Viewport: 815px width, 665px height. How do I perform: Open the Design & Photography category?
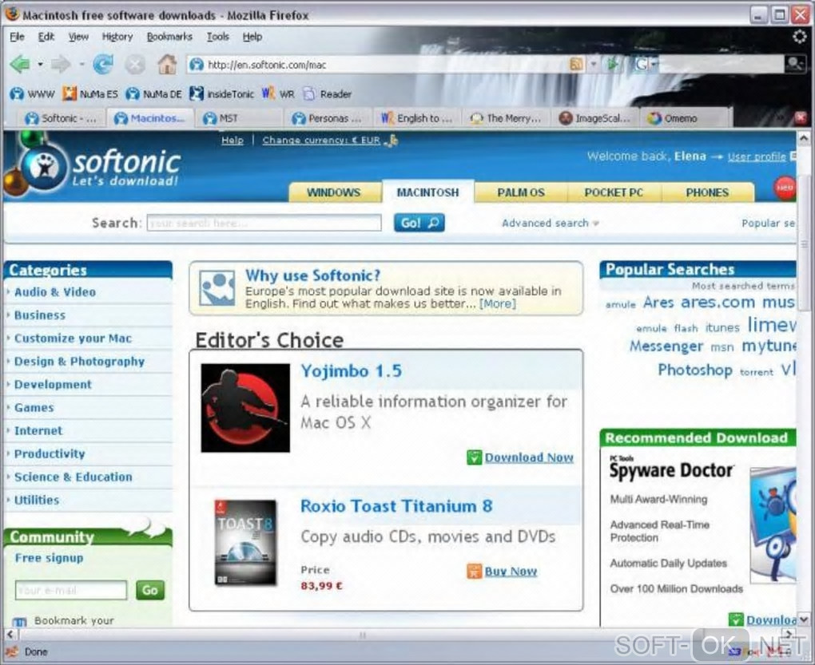[x=80, y=362]
